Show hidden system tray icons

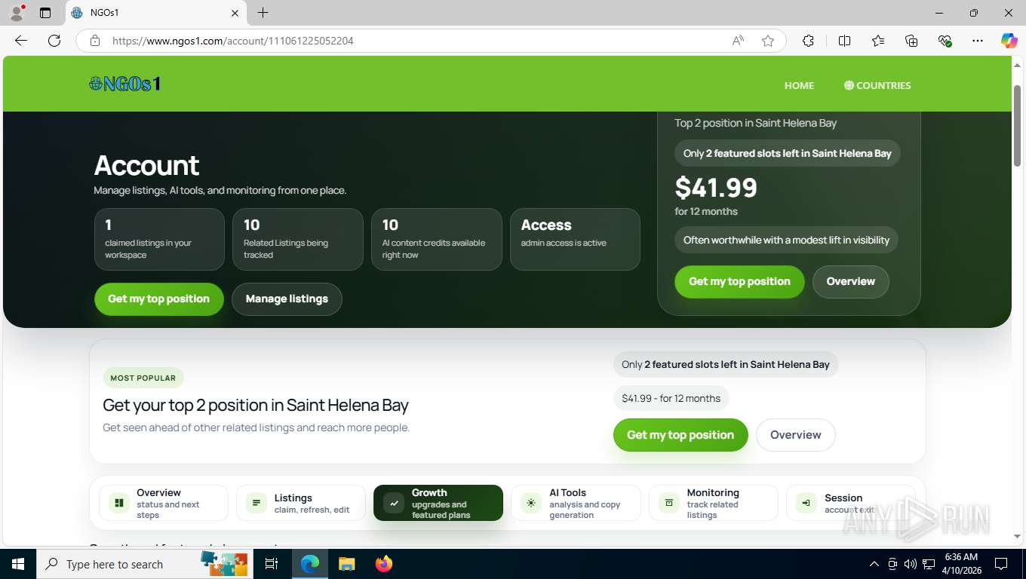874,564
